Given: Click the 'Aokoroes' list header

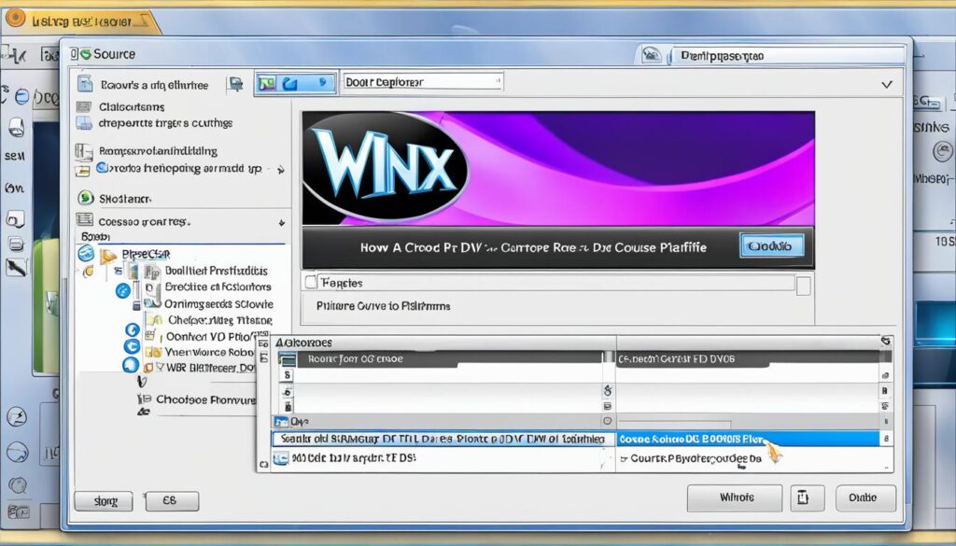Looking at the screenshot, I should coord(303,343).
